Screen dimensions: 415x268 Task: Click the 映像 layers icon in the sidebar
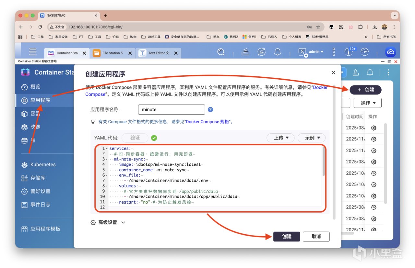point(24,127)
